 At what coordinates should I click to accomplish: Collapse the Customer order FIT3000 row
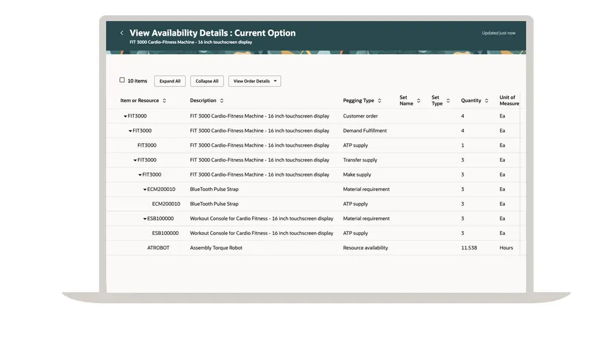125,116
